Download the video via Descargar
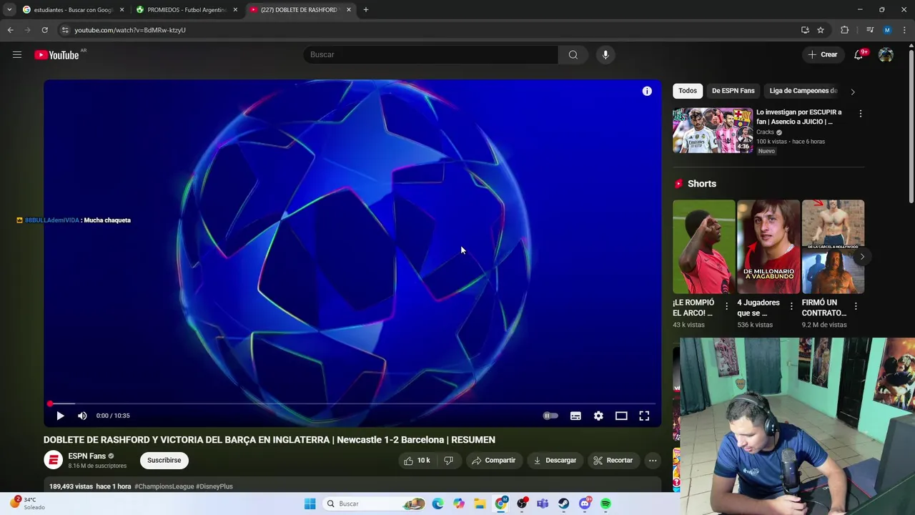The width and height of the screenshot is (915, 515). coord(555,461)
